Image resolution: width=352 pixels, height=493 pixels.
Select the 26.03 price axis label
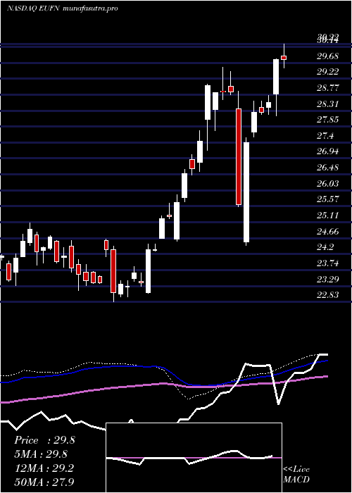pos(327,184)
